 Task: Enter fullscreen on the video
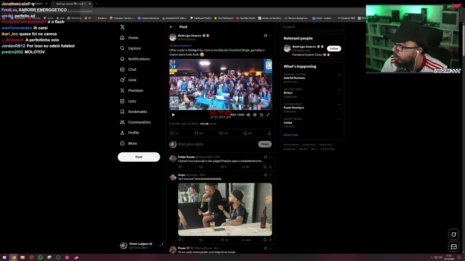[268, 115]
